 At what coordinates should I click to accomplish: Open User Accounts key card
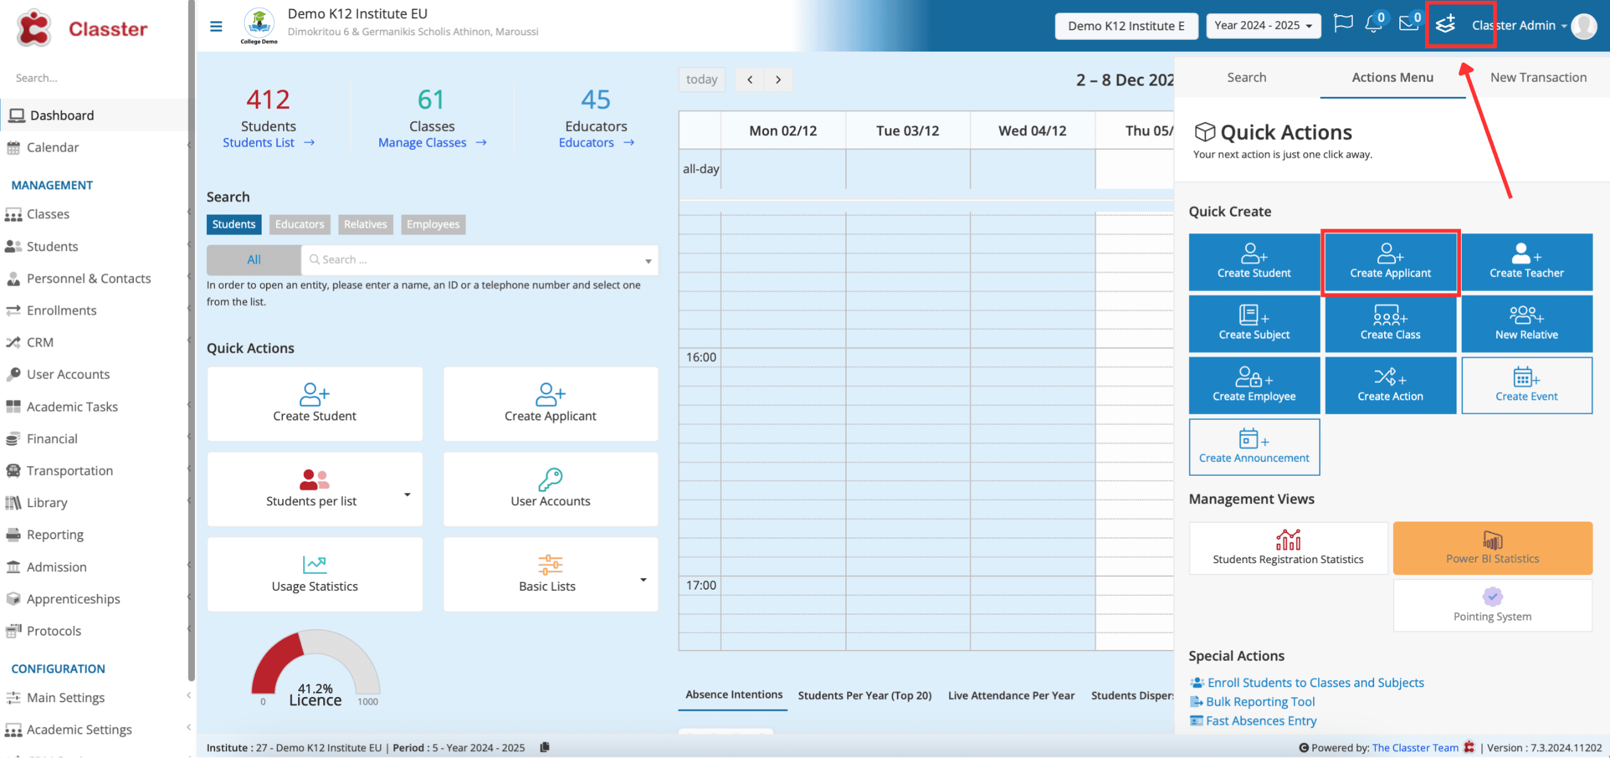[550, 488]
